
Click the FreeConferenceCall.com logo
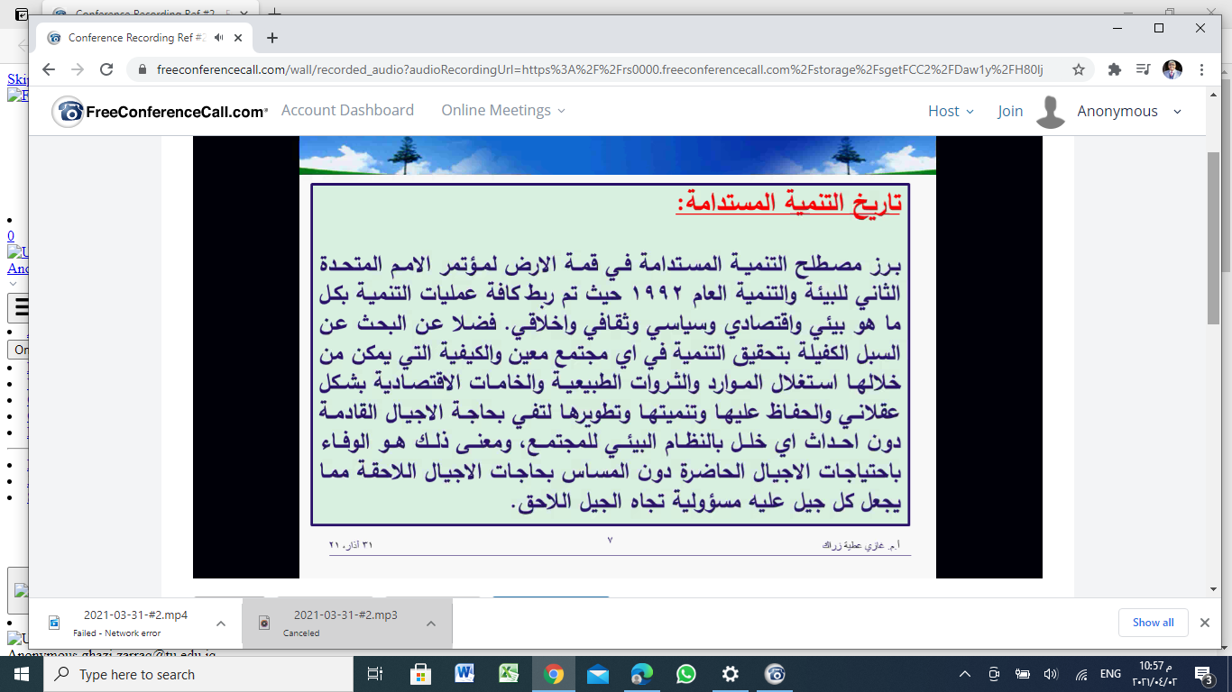click(x=160, y=112)
